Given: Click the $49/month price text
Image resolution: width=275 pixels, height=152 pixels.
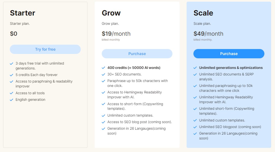Looking at the screenshot, I should click(x=208, y=34).
